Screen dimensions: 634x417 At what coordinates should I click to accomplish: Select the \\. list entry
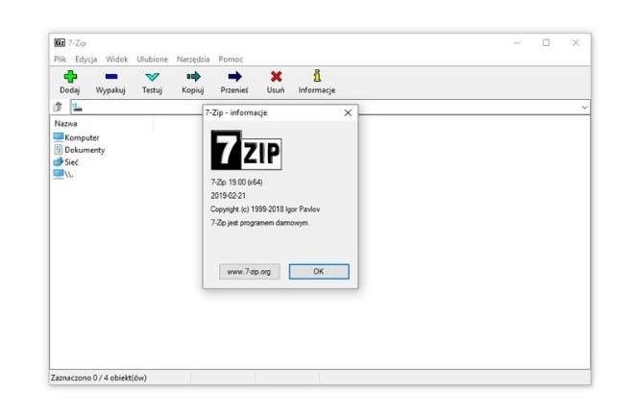click(x=63, y=174)
